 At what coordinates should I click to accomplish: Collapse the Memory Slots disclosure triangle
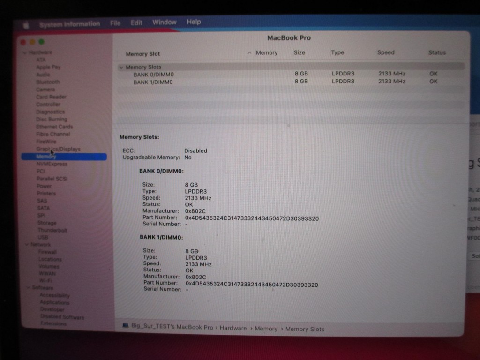pyautogui.click(x=121, y=67)
